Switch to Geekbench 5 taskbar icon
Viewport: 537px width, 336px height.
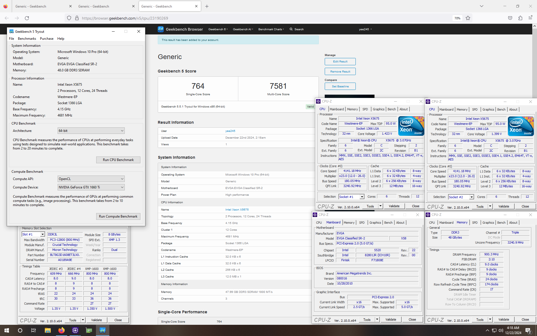pyautogui.click(x=102, y=330)
